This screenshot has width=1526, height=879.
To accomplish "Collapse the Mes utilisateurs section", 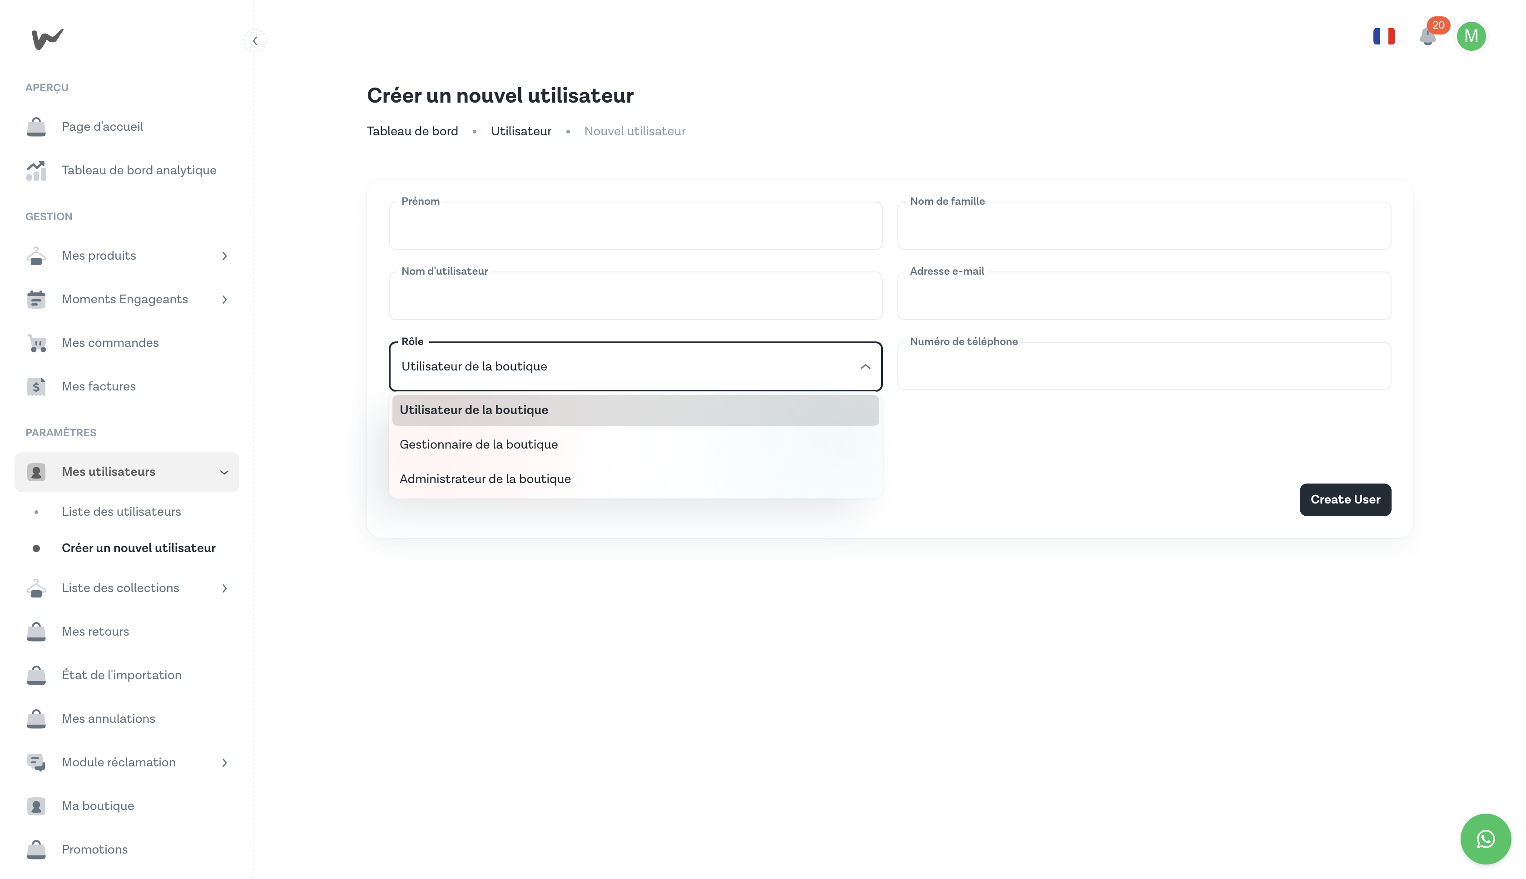I will coord(224,472).
